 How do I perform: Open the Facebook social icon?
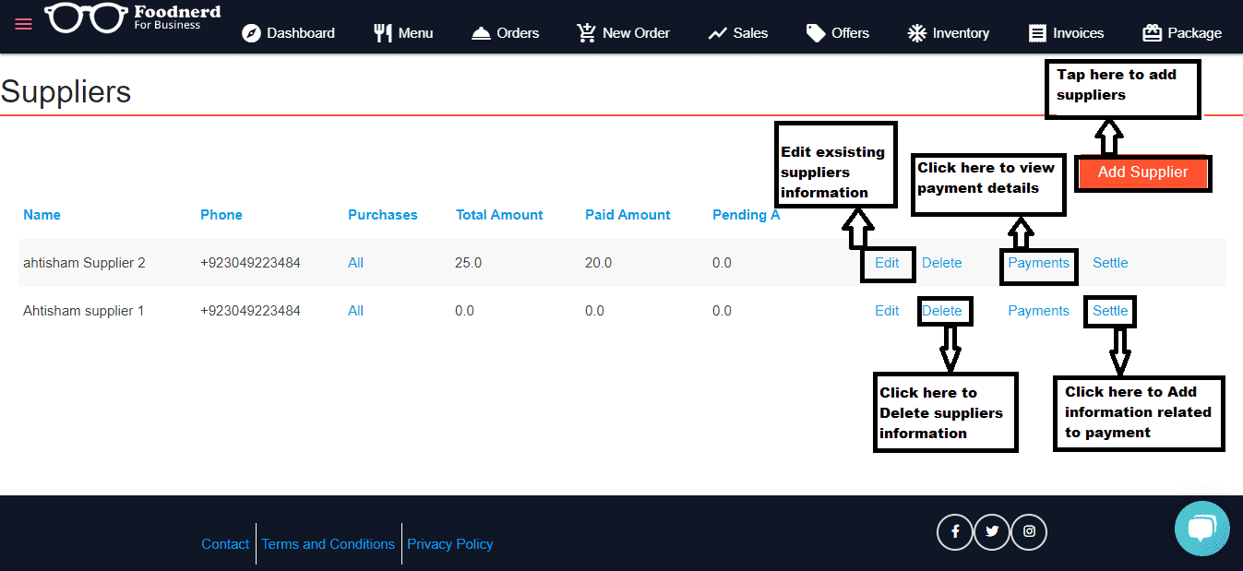coord(955,531)
